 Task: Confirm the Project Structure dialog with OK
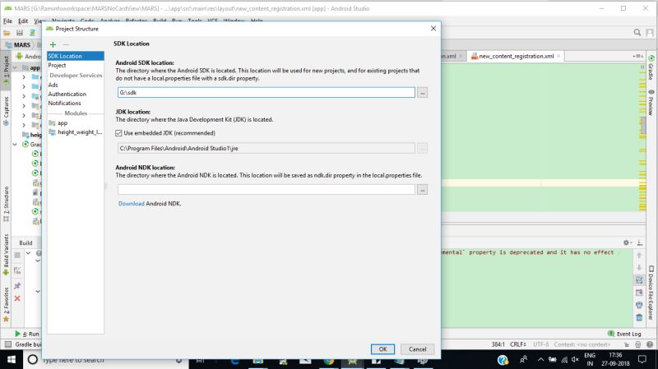pyautogui.click(x=382, y=349)
